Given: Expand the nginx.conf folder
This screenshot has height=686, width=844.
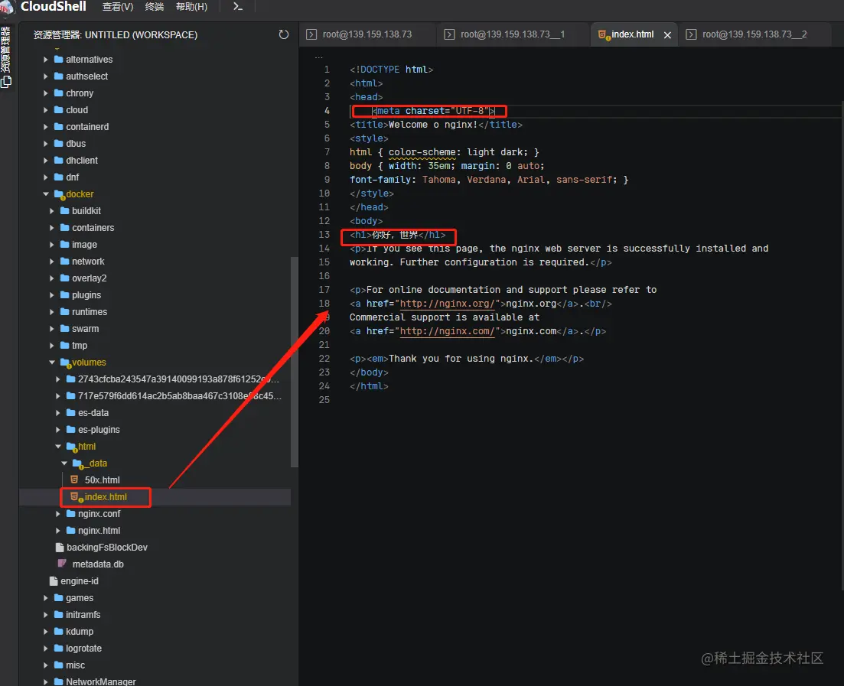Looking at the screenshot, I should (57, 514).
